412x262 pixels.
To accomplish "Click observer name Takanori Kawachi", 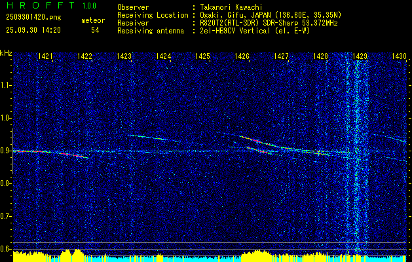I will pos(231,7).
